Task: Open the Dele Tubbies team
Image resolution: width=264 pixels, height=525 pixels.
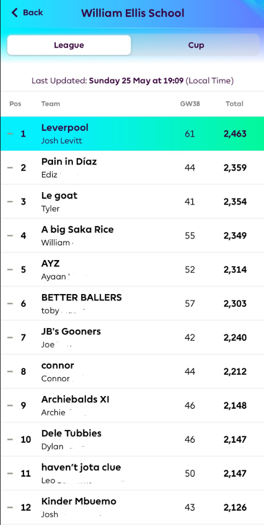Action: tap(132, 439)
